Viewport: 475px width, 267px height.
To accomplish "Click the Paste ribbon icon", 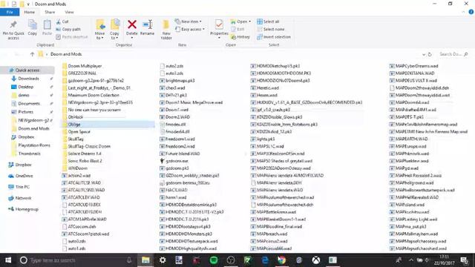I will click(47, 27).
